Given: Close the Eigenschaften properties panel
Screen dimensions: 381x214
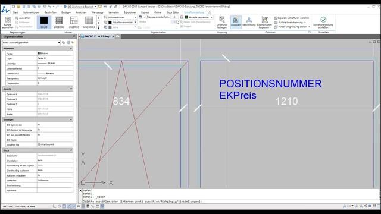Looking at the screenshot, I should [74, 36].
